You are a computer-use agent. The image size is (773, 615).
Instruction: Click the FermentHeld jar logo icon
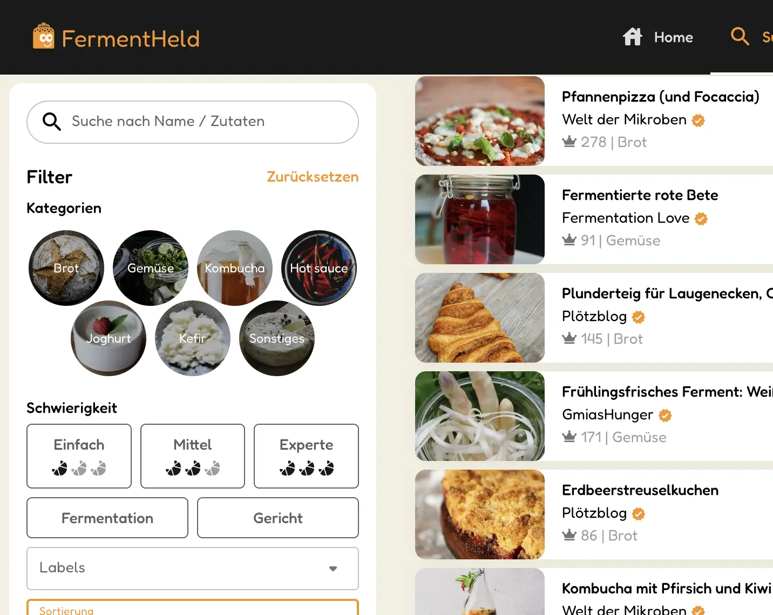coord(43,36)
